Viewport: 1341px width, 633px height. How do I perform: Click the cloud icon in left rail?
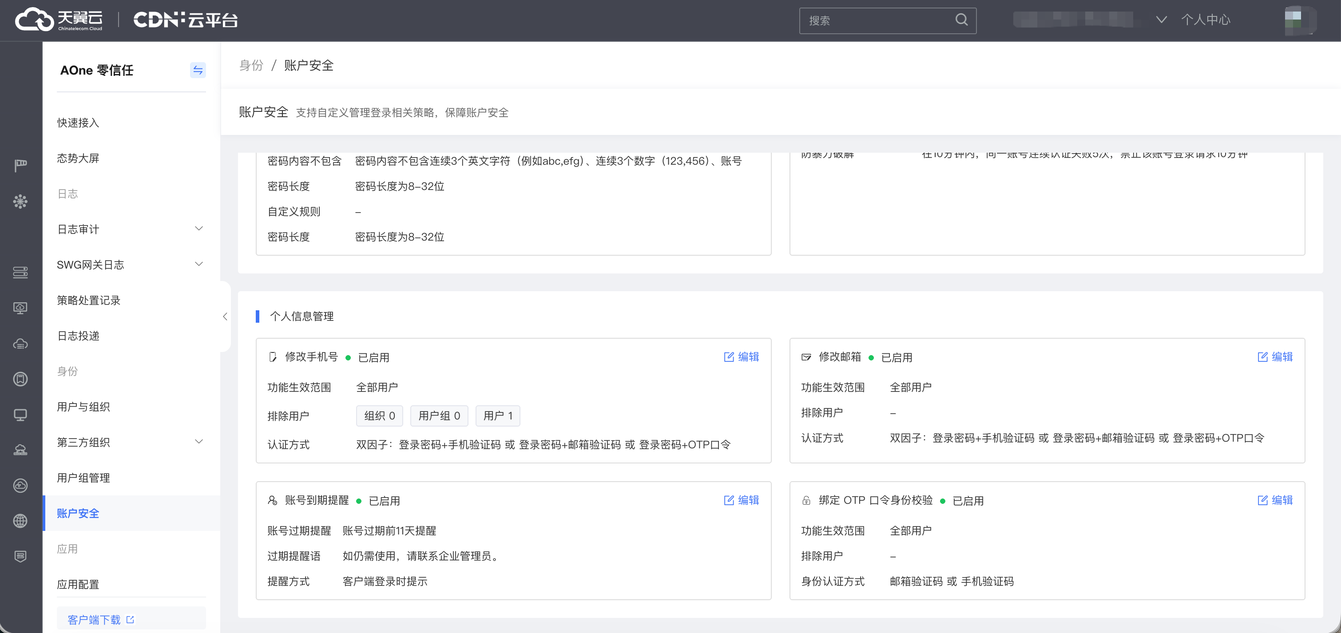coord(20,344)
